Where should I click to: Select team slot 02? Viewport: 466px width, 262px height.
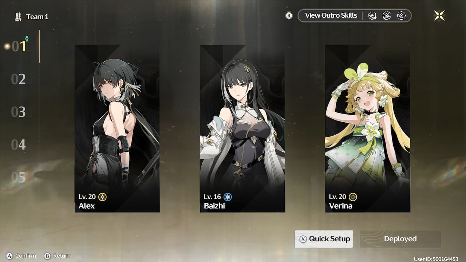pyautogui.click(x=19, y=79)
